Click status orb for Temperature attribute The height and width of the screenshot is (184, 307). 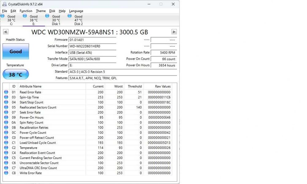pyautogui.click(x=6, y=148)
